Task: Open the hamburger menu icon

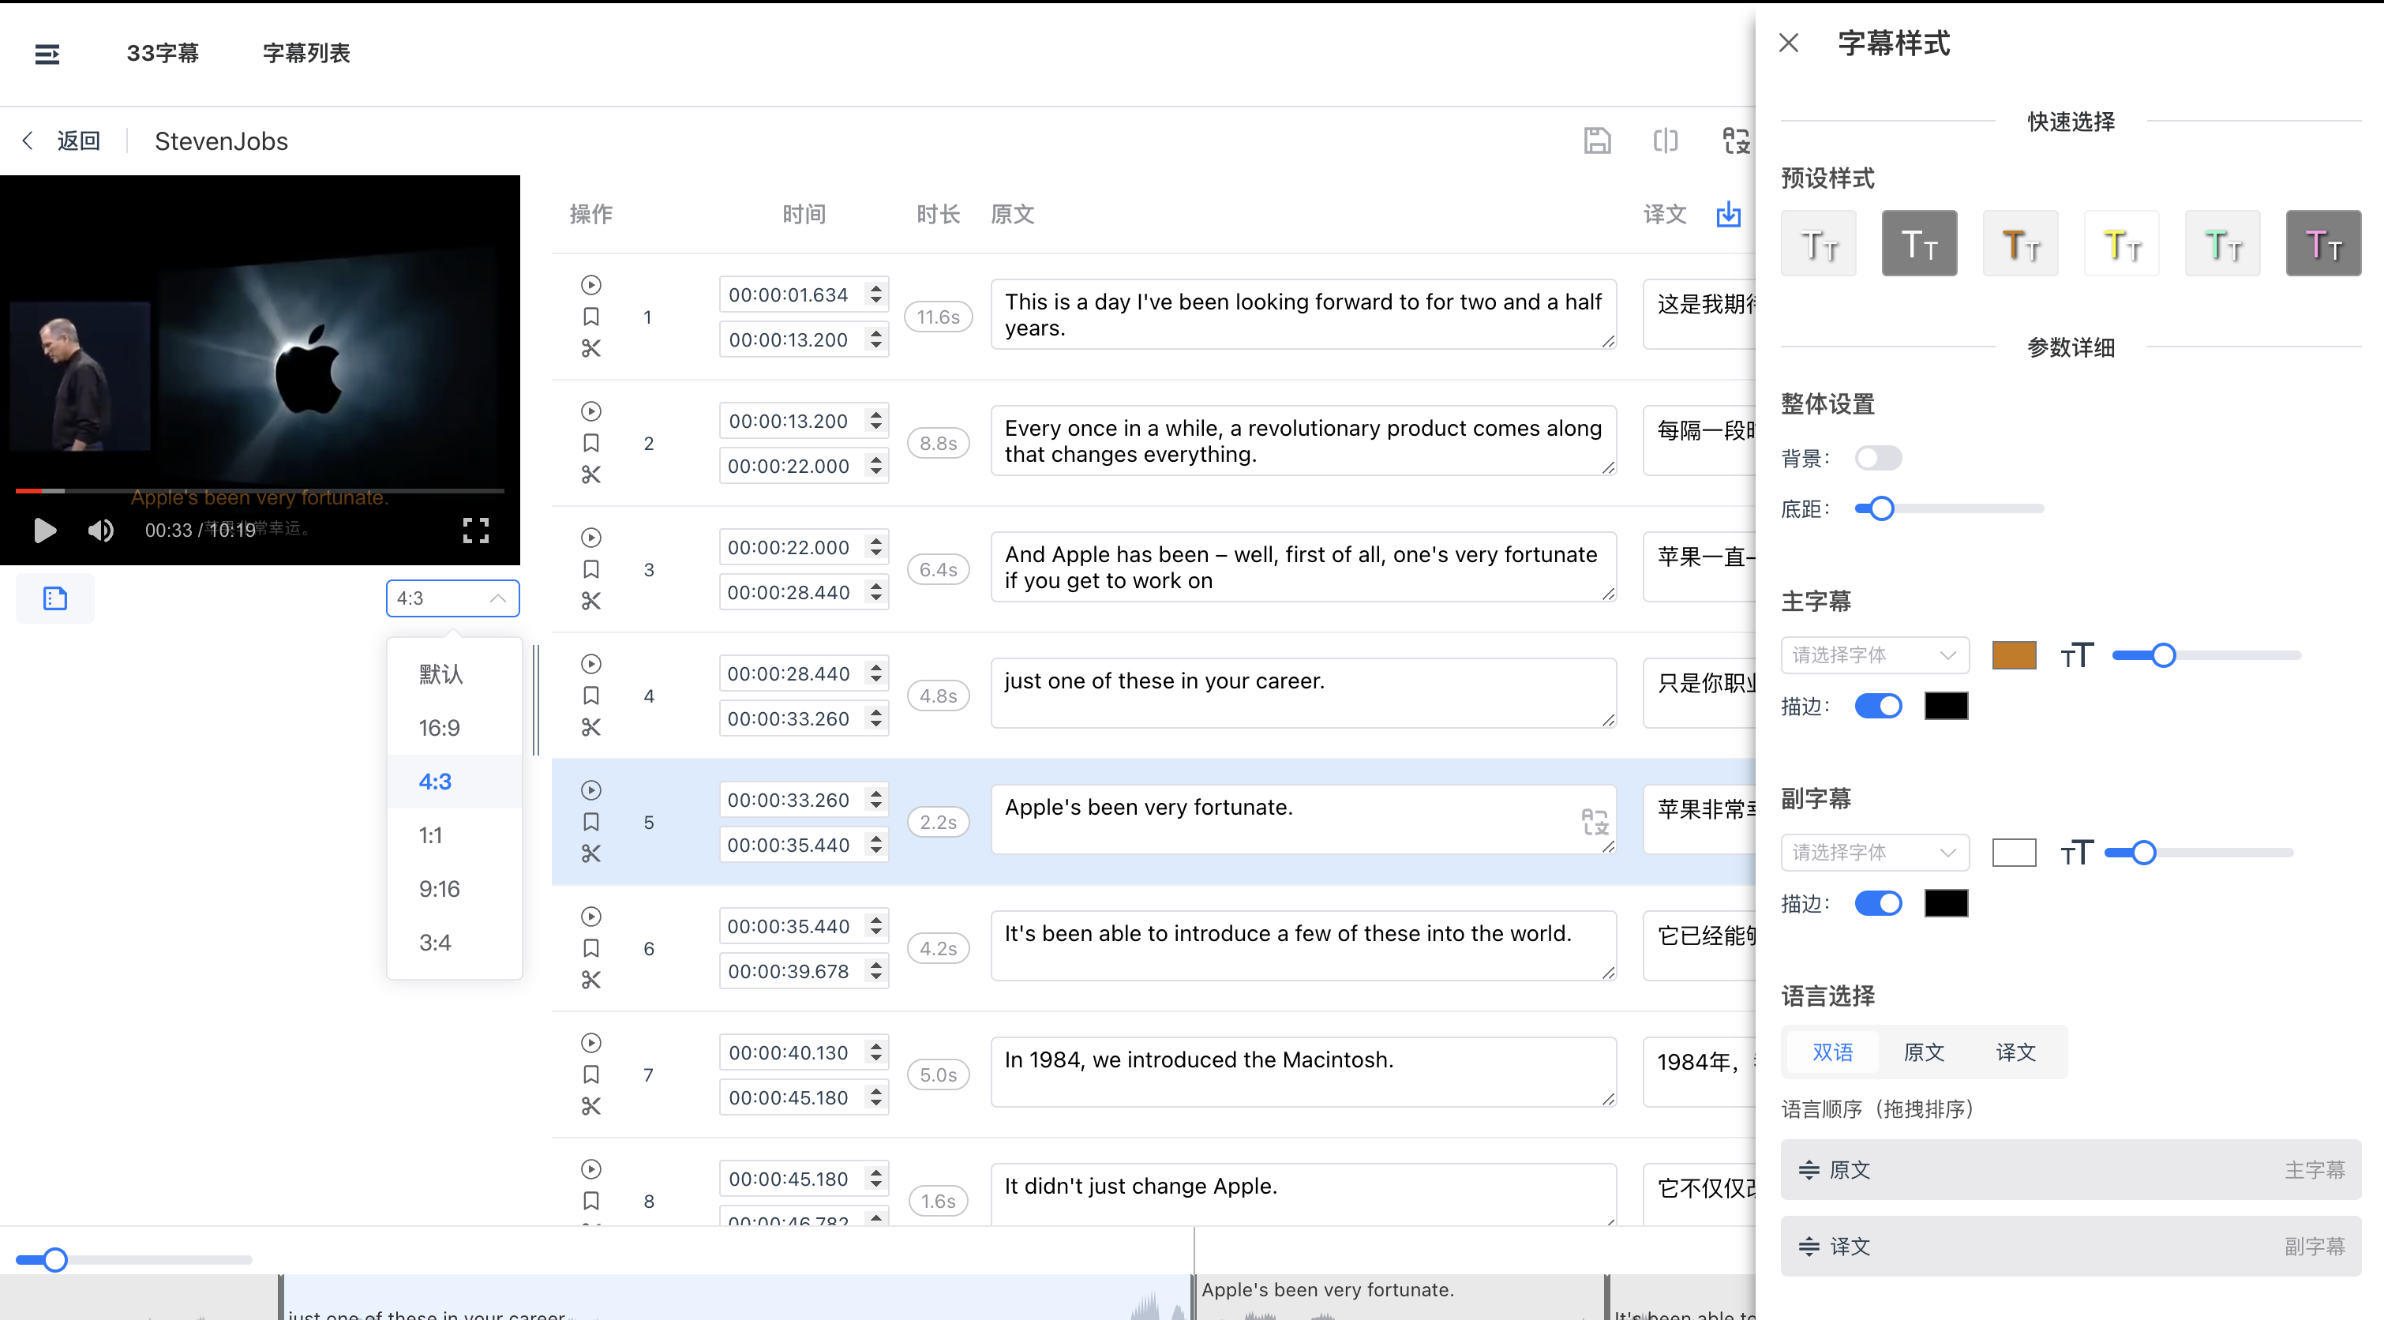Action: pos(47,54)
